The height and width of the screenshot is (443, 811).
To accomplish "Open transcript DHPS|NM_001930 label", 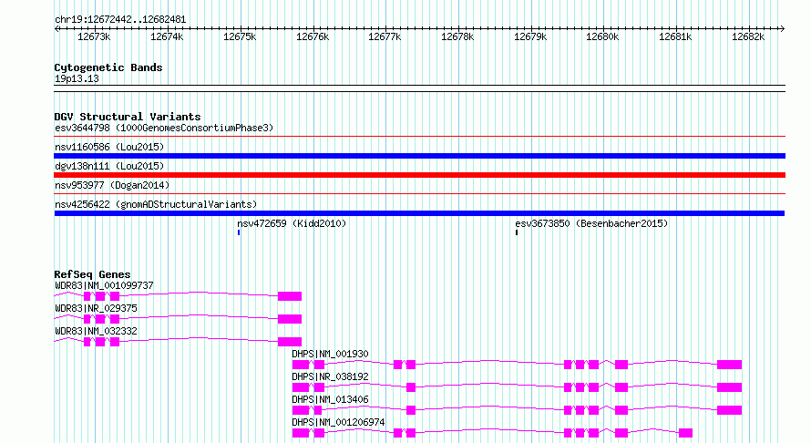I will click(330, 354).
